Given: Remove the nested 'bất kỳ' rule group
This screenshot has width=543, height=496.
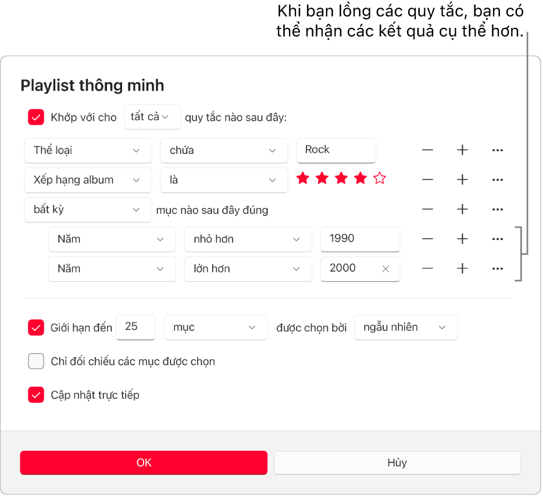Looking at the screenshot, I should pyautogui.click(x=428, y=209).
